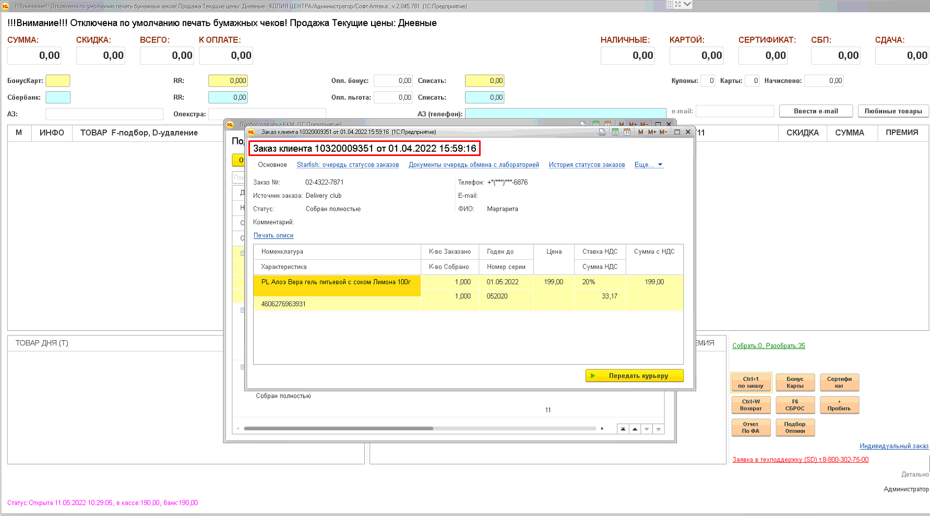
Task: Click the horizontal scrollbar thumb in the selection window
Action: pos(338,428)
